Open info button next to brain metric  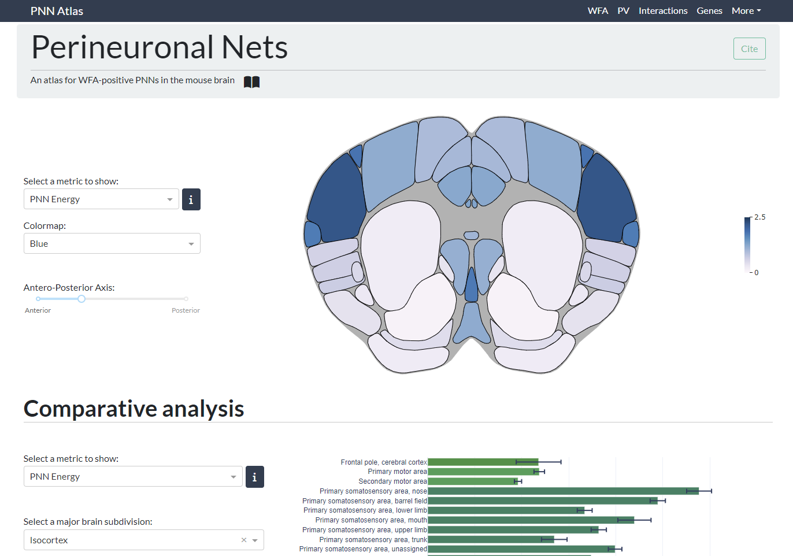pos(191,199)
